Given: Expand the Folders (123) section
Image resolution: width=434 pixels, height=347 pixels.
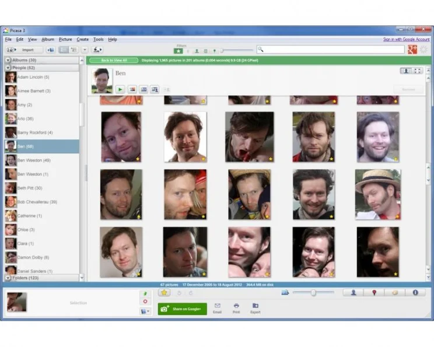Looking at the screenshot, I should 8,278.
